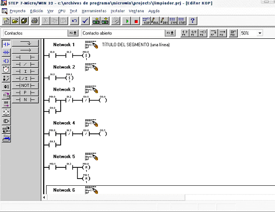Viewport: 275px width, 212px height.
Task: Edit Network 1 comment icon
Action: 91,45
